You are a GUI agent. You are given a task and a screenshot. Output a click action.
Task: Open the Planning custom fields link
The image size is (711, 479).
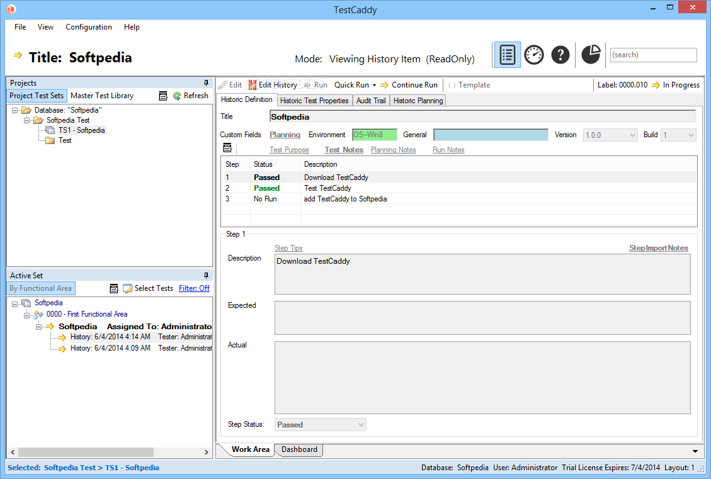coord(285,135)
